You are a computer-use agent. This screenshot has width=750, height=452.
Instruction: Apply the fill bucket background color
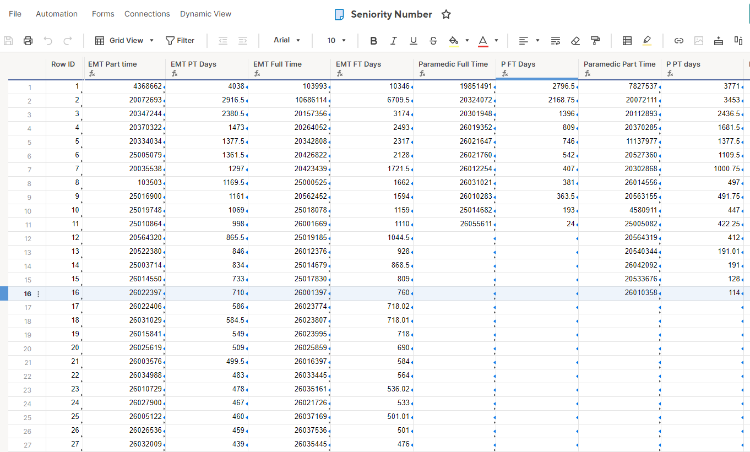(x=454, y=40)
